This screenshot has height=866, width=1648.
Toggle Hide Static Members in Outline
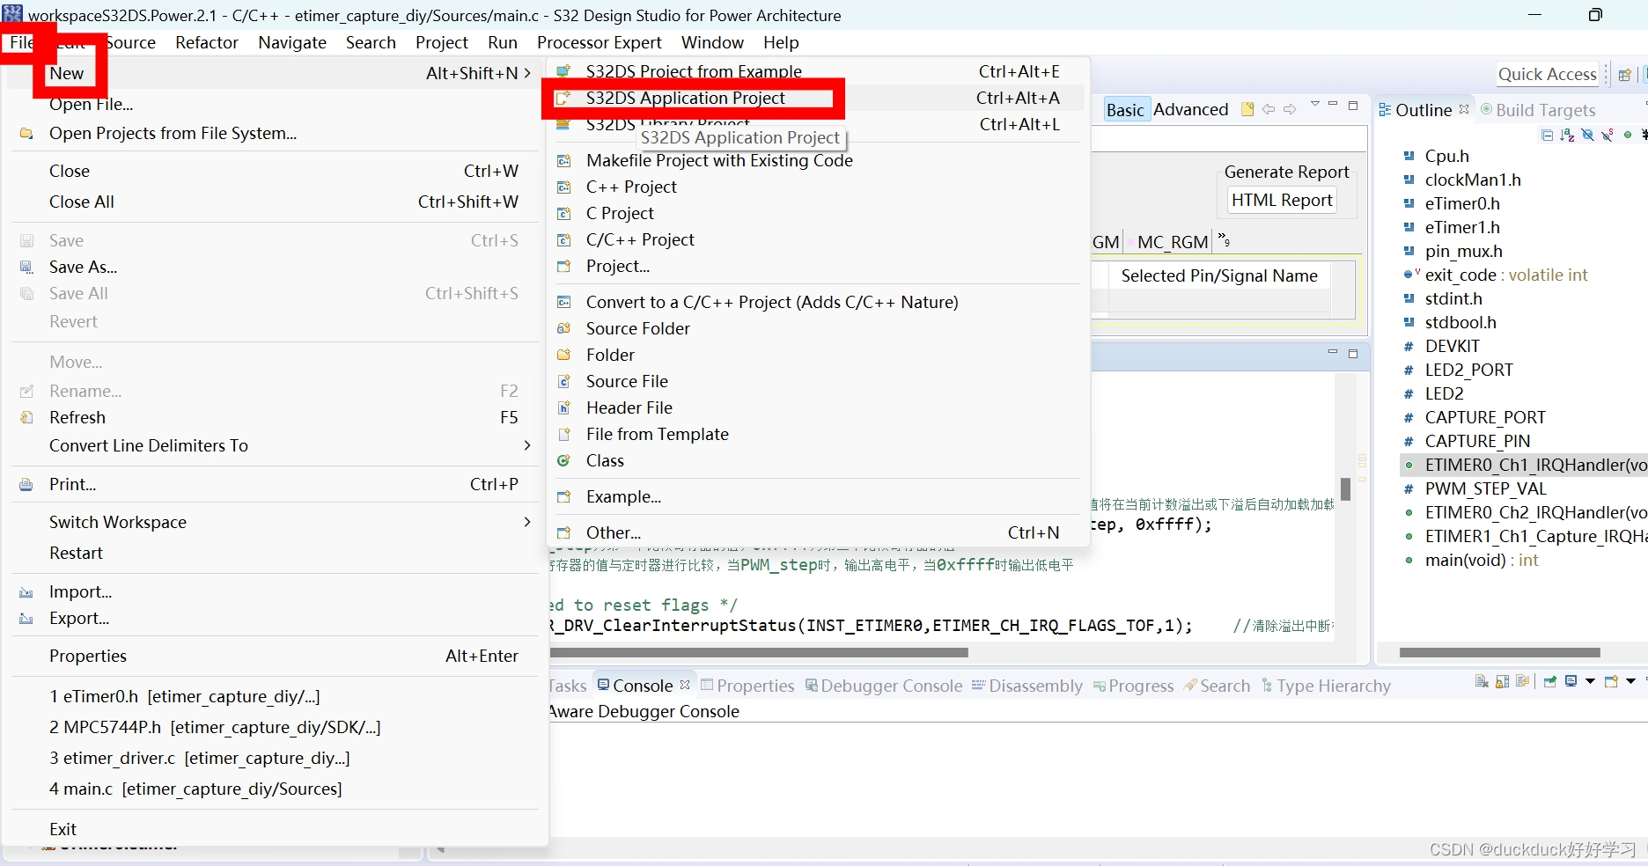[1608, 135]
